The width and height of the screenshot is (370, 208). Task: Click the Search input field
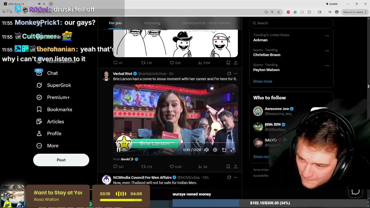click(x=291, y=23)
